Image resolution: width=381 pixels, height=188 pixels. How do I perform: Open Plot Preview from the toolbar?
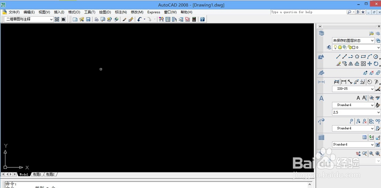tap(103, 19)
